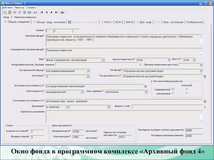Open the Вид dropdown
The height and width of the screenshot is (160, 214).
(103, 60)
